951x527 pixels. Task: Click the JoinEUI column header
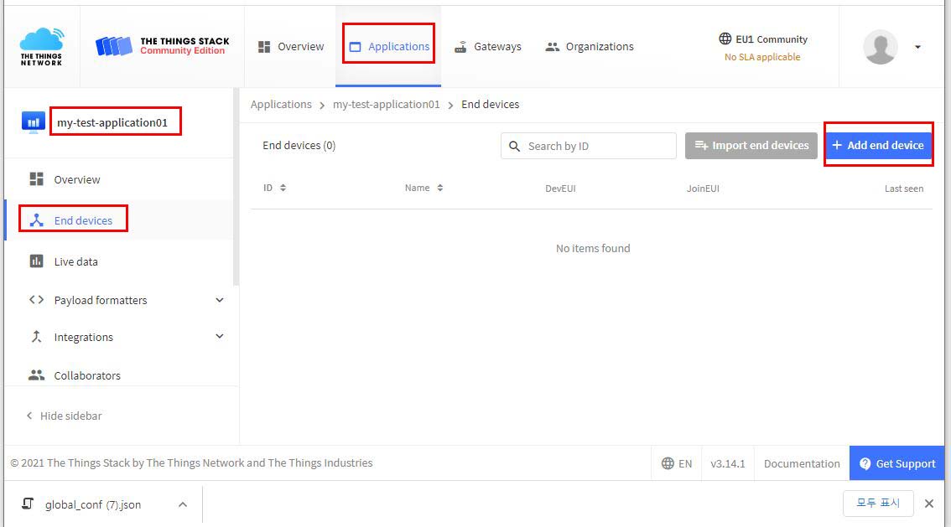[x=703, y=189]
